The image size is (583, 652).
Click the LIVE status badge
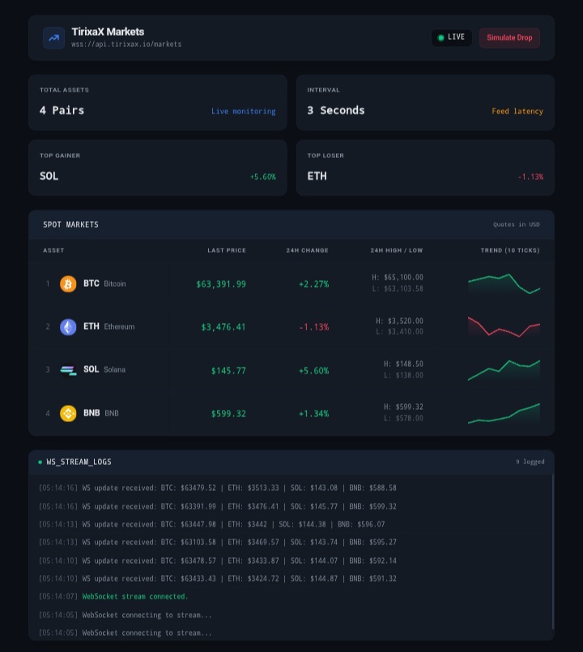coord(451,37)
